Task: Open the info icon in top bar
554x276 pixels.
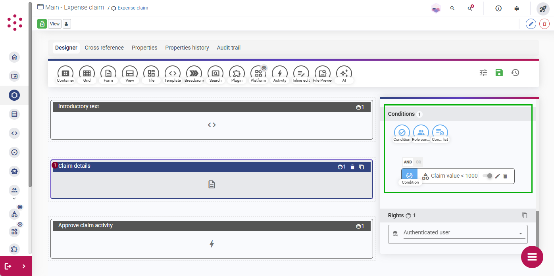Action: (x=499, y=8)
